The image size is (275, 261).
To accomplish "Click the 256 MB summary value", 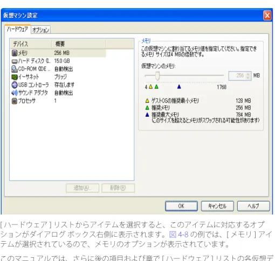I will click(x=61, y=53).
